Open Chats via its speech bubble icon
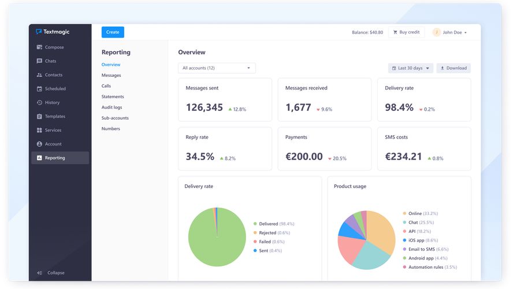 click(39, 61)
